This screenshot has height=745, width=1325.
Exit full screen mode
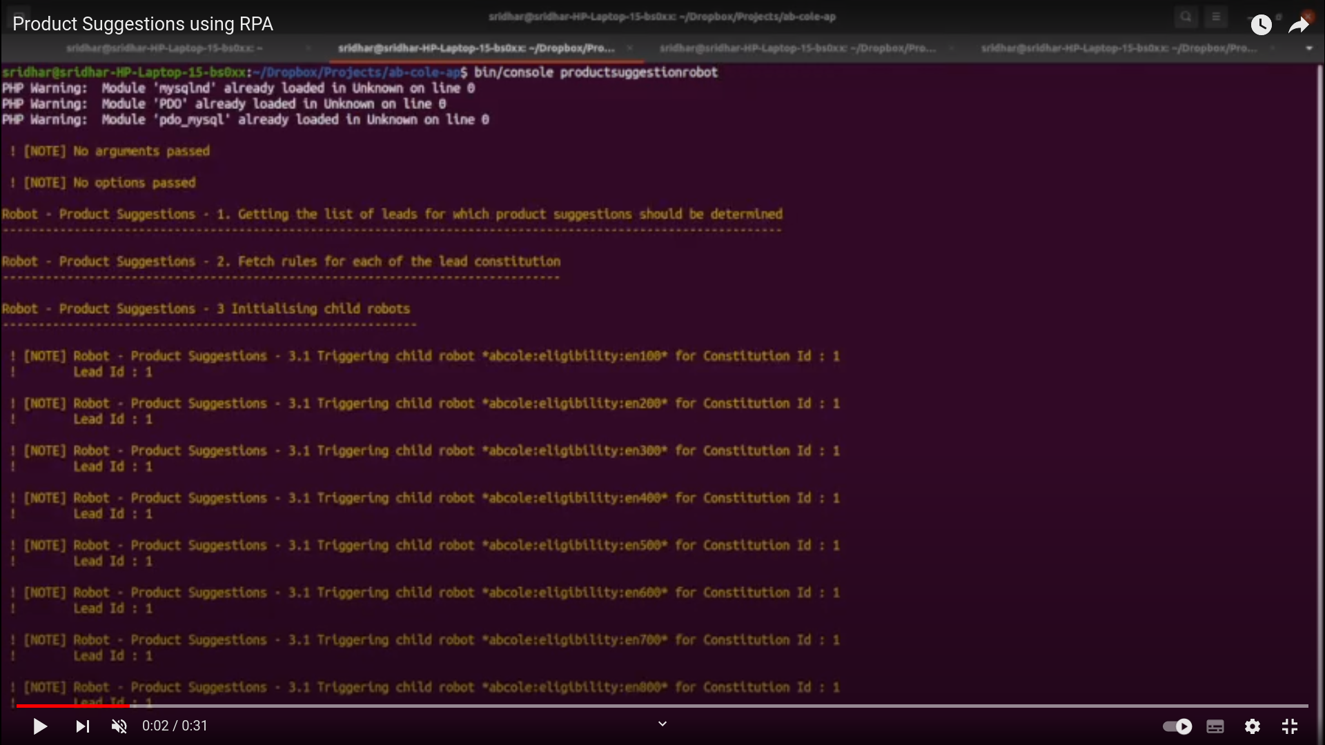pos(1290,726)
